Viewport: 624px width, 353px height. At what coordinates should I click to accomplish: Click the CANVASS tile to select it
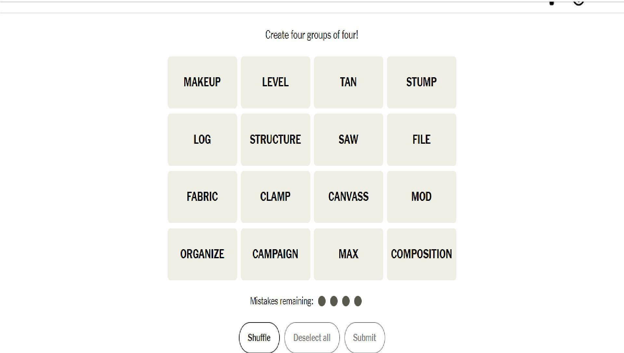point(349,197)
